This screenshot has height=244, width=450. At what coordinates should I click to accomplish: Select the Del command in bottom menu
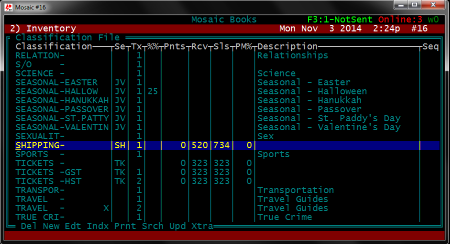coord(29,226)
